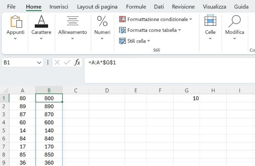Click the Formatta come tabella icon
This screenshot has width=255, height=166.
122,30
